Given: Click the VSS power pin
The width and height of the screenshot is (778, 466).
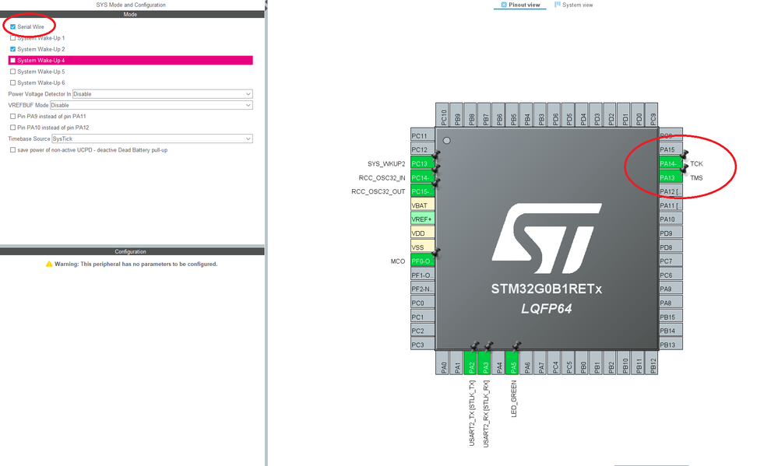Looking at the screenshot, I should (423, 247).
